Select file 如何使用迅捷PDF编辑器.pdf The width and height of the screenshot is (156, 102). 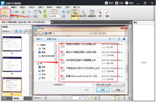92,62
